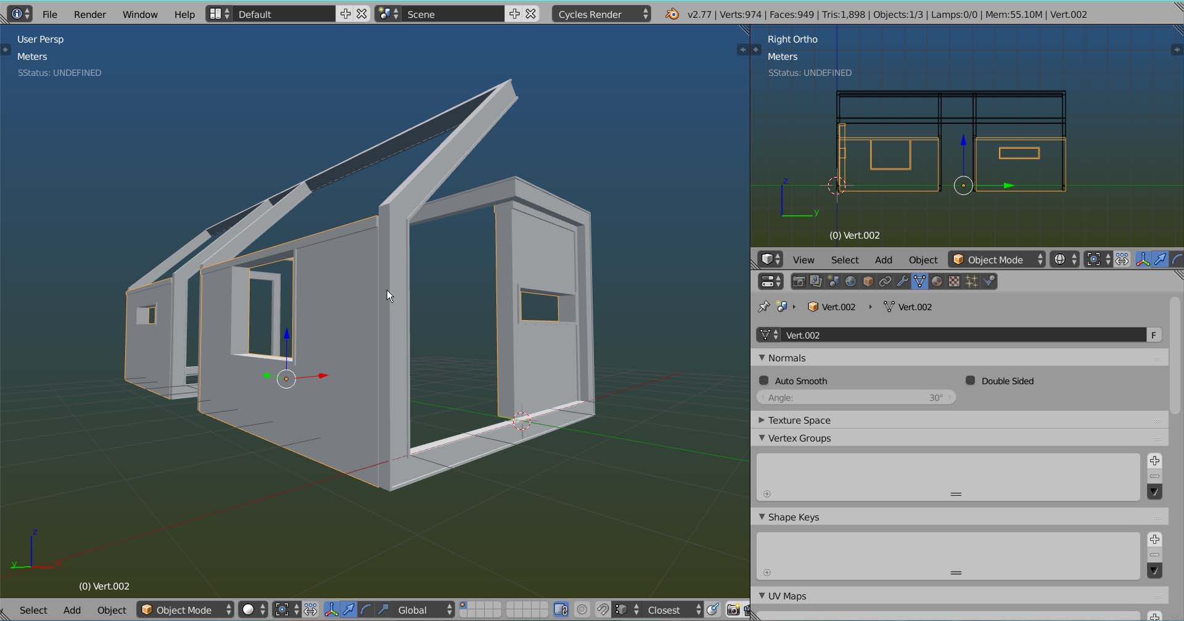1184x621 pixels.
Task: Open the Physics properties tab
Action: click(989, 281)
